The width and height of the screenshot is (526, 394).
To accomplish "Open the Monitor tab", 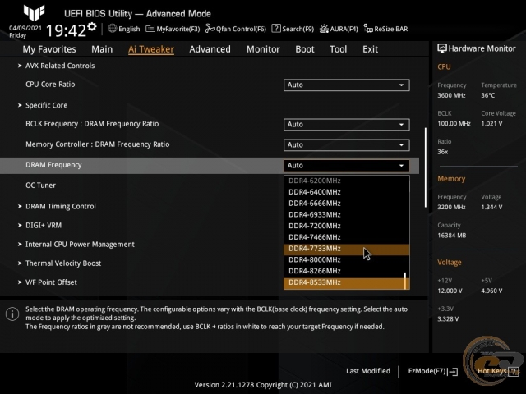I will point(263,49).
